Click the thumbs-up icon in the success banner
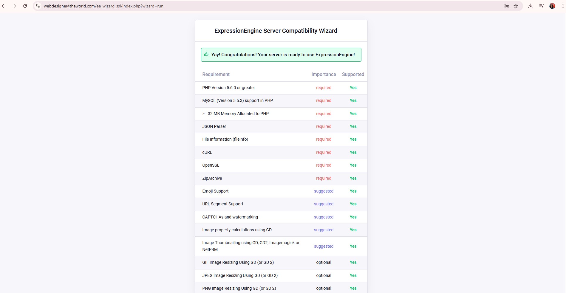Viewport: 566px width, 293px height. tap(206, 54)
